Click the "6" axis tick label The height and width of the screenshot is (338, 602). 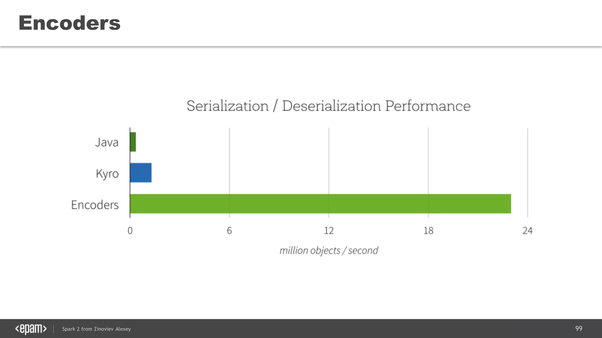pos(229,231)
